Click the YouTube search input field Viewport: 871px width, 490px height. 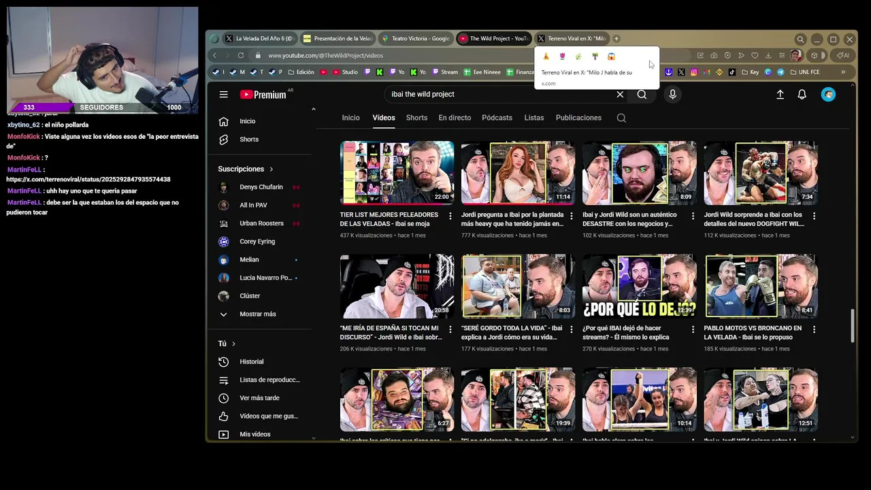[500, 95]
